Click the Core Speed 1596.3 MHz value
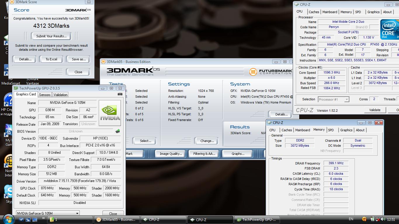 (332, 73)
